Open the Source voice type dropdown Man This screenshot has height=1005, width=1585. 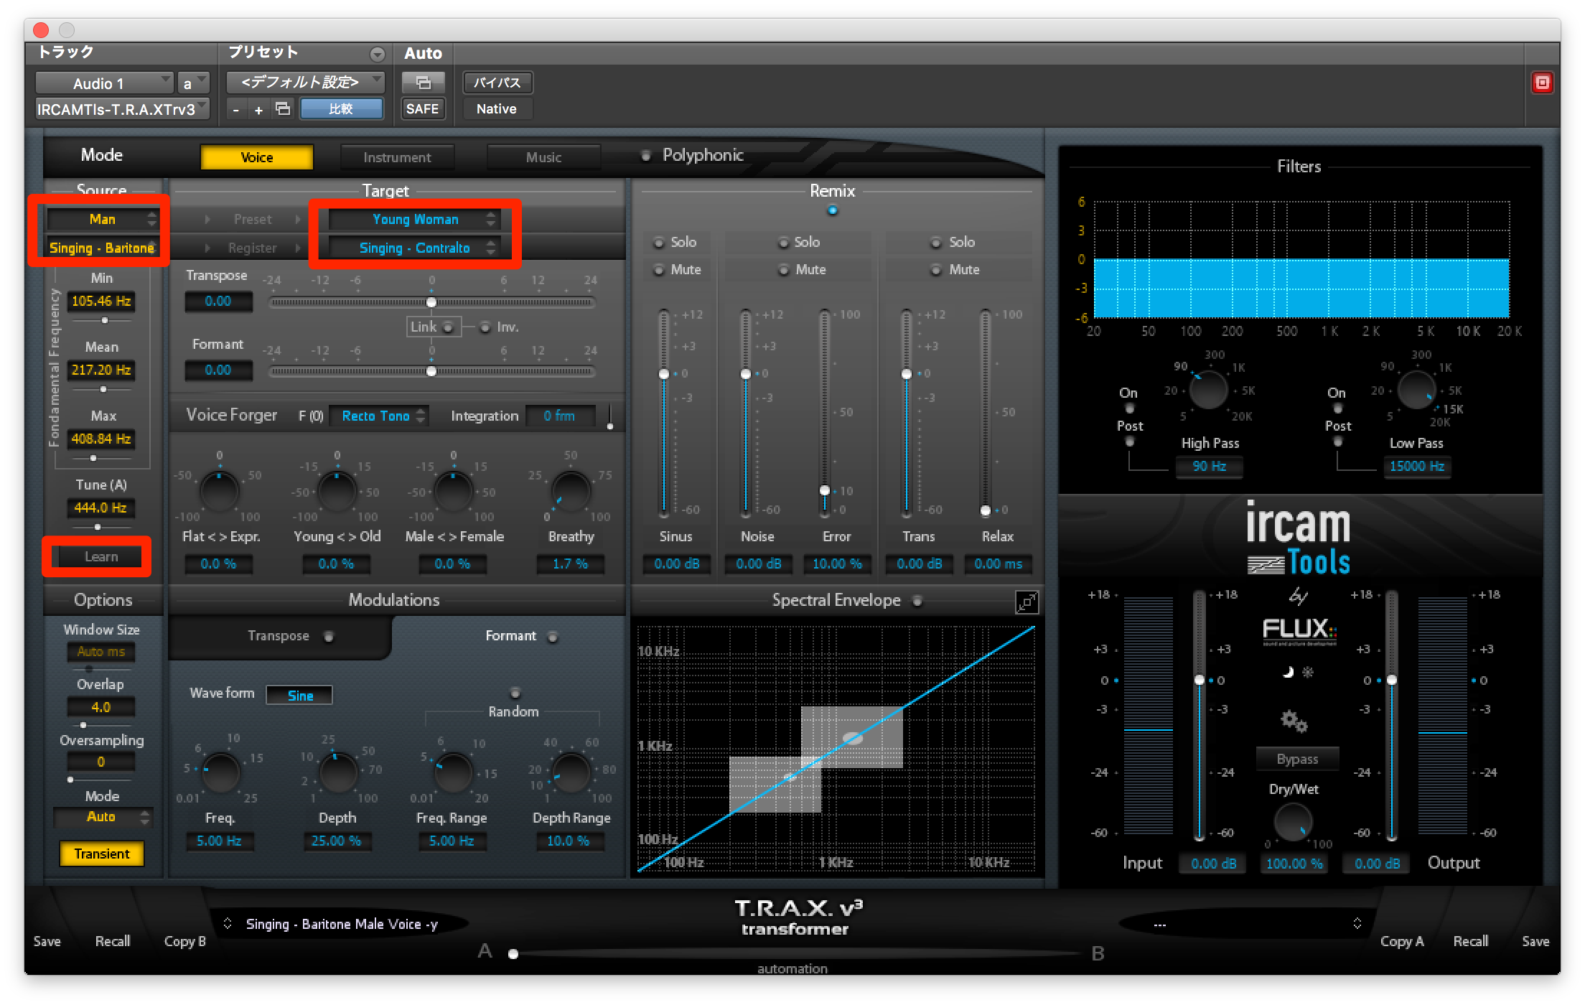point(102,219)
